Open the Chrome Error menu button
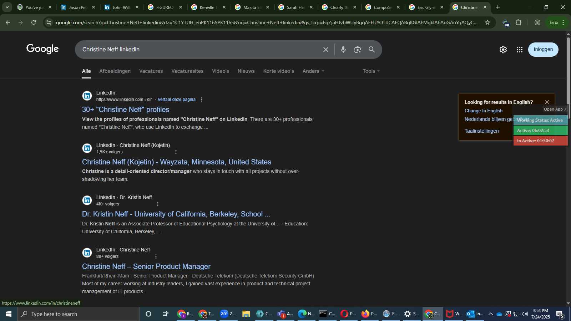The image size is (571, 321). [557, 22]
